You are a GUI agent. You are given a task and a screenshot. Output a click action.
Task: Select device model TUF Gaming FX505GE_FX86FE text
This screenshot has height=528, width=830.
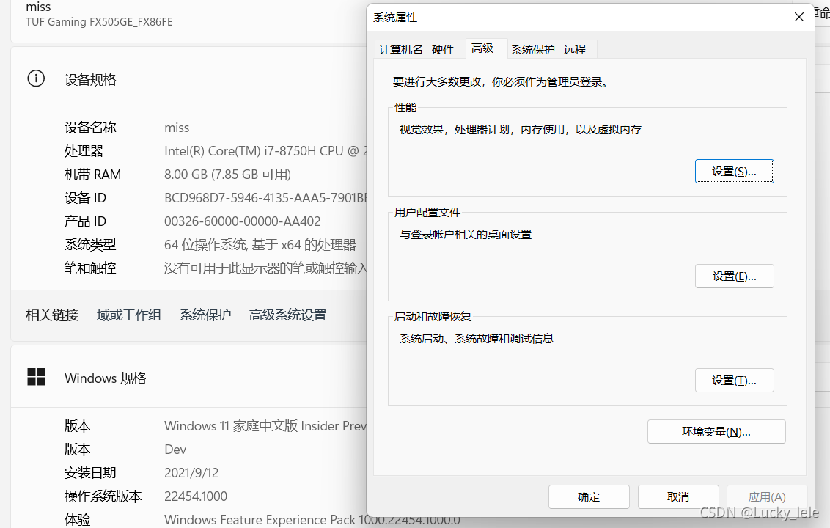(x=99, y=22)
